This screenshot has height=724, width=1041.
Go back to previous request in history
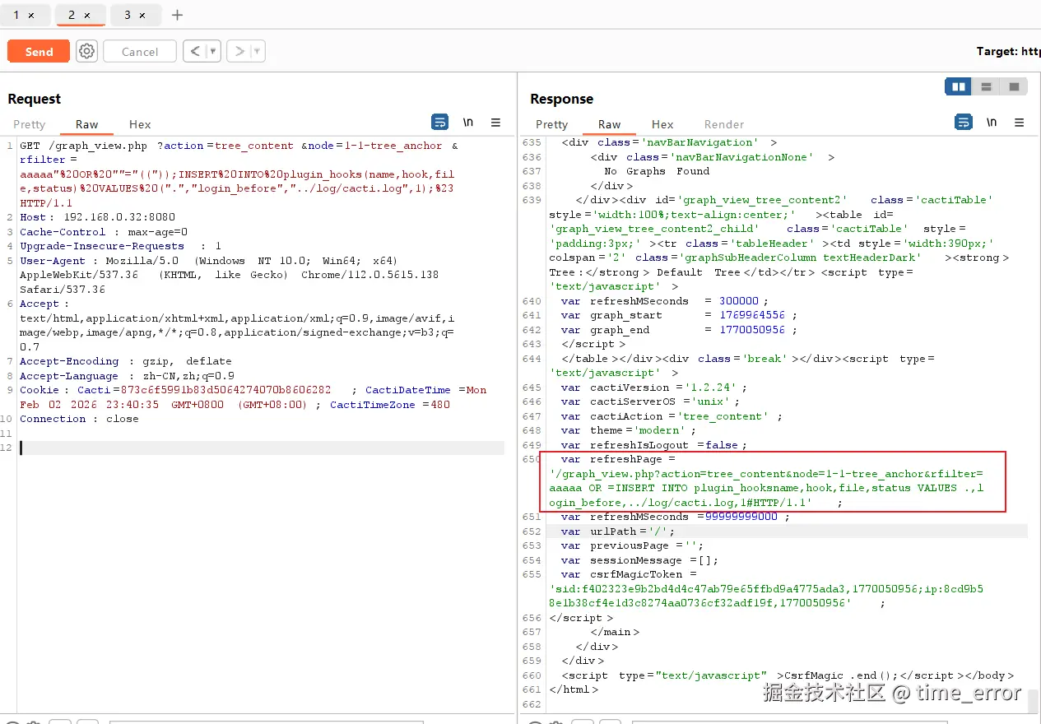[x=194, y=51]
